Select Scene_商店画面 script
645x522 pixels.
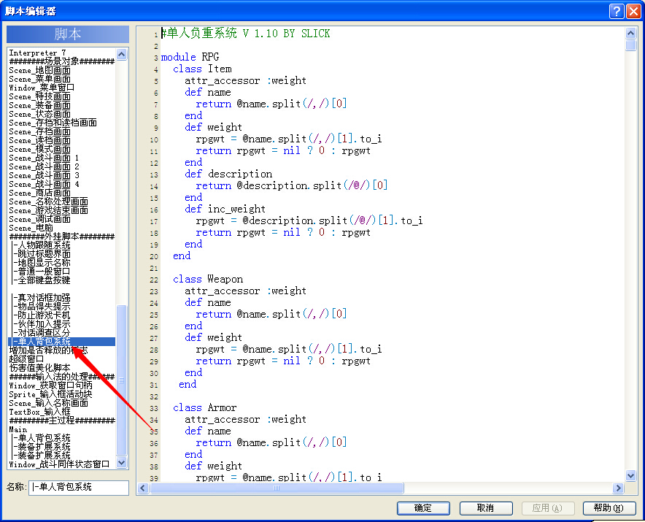click(39, 193)
